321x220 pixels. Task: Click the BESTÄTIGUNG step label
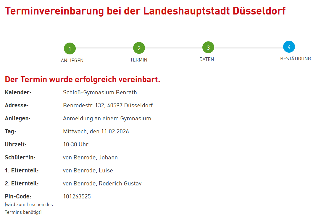(295, 59)
